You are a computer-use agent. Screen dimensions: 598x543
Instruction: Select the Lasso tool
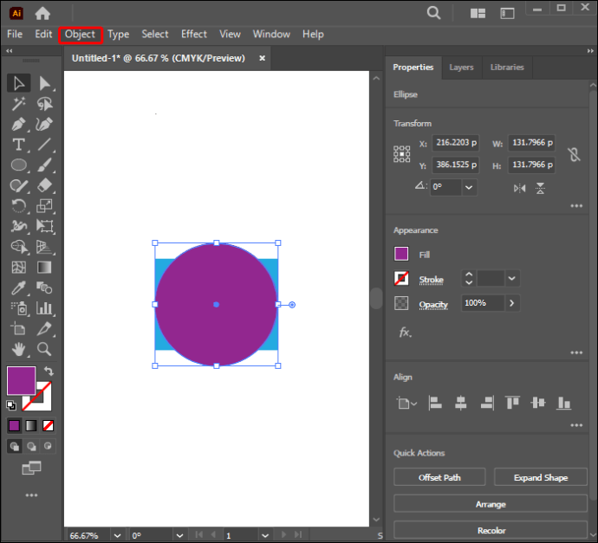[44, 104]
